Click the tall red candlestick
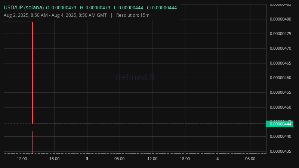 click(33, 73)
